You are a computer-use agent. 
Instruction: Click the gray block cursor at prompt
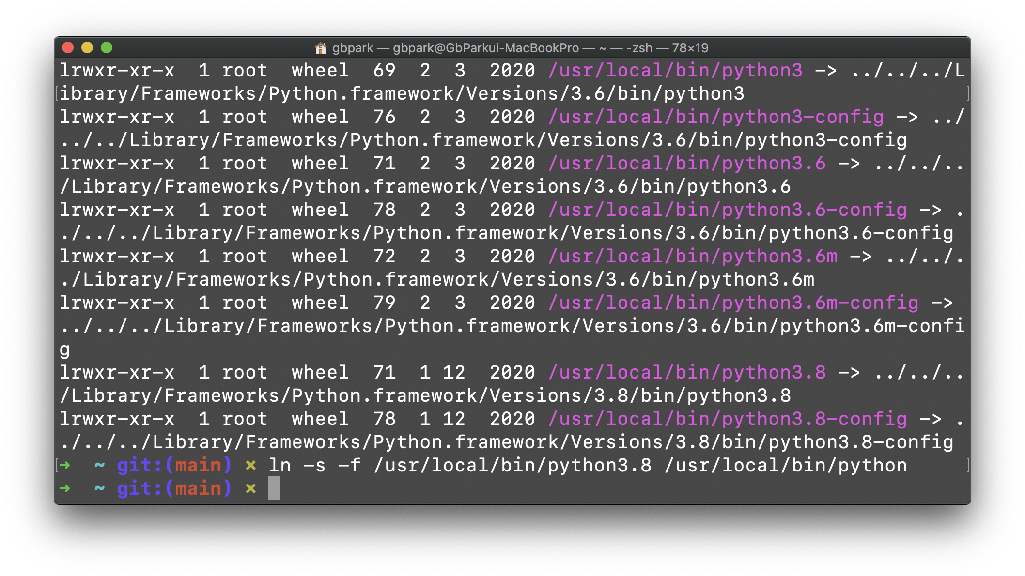coord(274,488)
